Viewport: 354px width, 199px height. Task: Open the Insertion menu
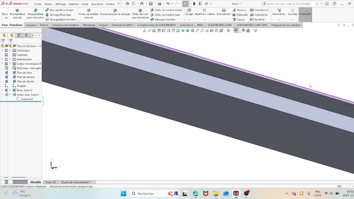74,4
